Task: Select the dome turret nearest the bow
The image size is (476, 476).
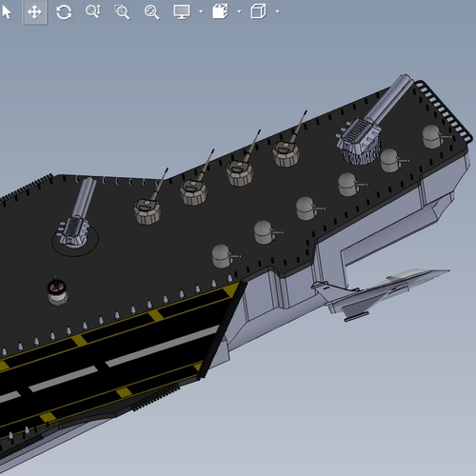Action: tap(434, 137)
